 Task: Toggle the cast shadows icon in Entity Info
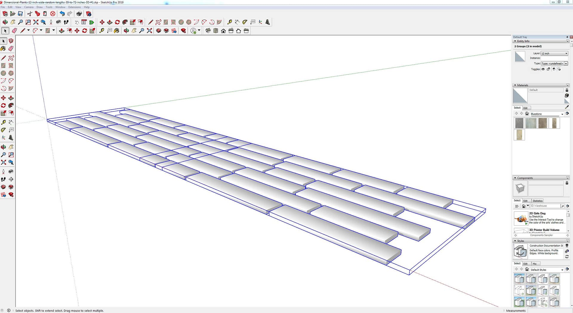554,69
